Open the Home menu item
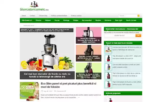Screen dimensions: 163x102 [x=24, y=16]
